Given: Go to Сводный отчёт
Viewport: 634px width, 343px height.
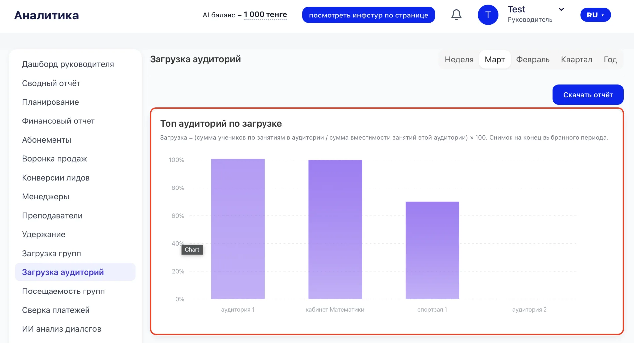Looking at the screenshot, I should tap(51, 83).
